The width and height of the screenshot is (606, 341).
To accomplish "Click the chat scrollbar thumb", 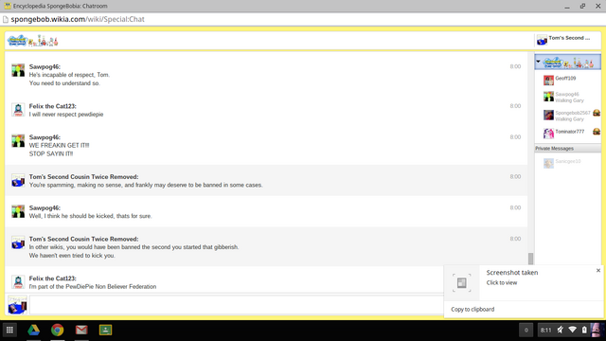I will tap(530, 259).
